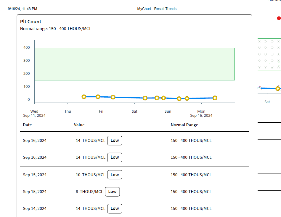The width and height of the screenshot is (281, 217).
Task: Click the first data point on the trend line
Action: pos(84,97)
